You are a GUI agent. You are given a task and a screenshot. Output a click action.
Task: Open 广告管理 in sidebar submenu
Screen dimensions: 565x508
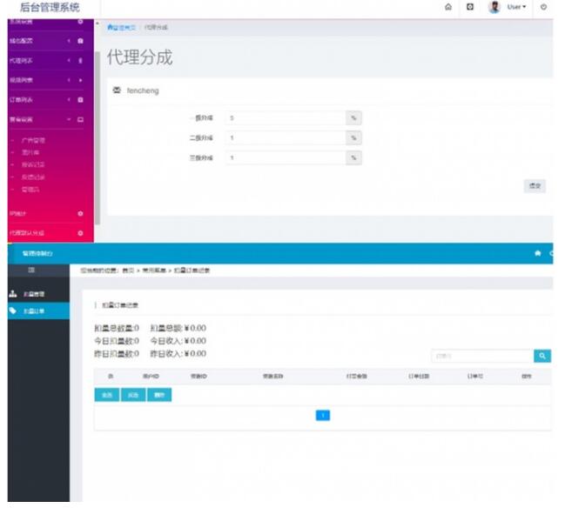coord(33,140)
